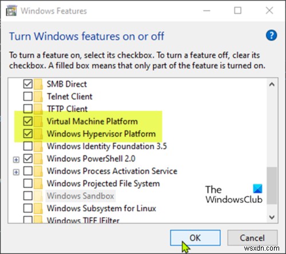Check Windows Process Activation Service checkbox
Image resolution: width=286 pixels, height=254 pixels.
(x=28, y=171)
